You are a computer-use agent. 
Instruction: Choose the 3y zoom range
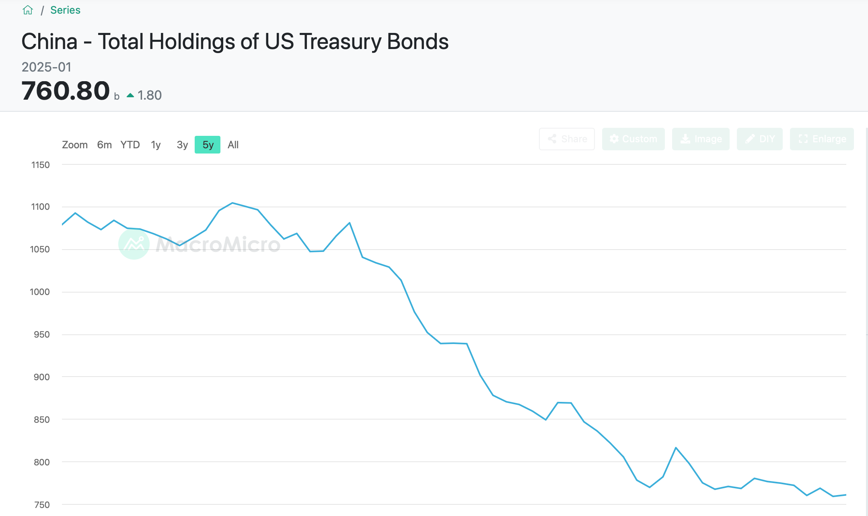182,145
